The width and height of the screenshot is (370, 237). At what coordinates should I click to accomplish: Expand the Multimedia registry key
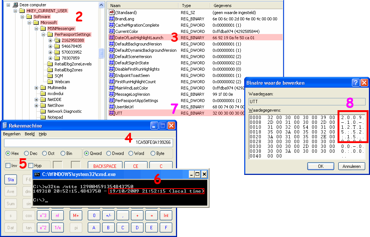[x=36, y=88]
